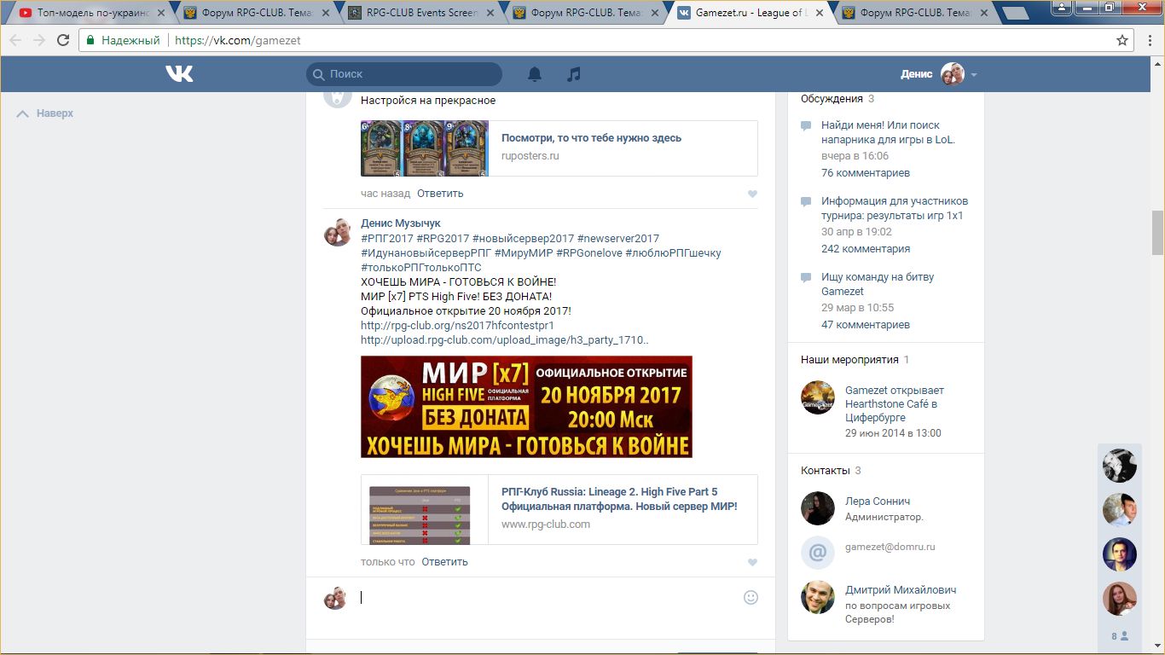Click the speech bubble icon beside Ищу команду topic
Viewport: 1165px width, 655px height.
[x=806, y=278]
